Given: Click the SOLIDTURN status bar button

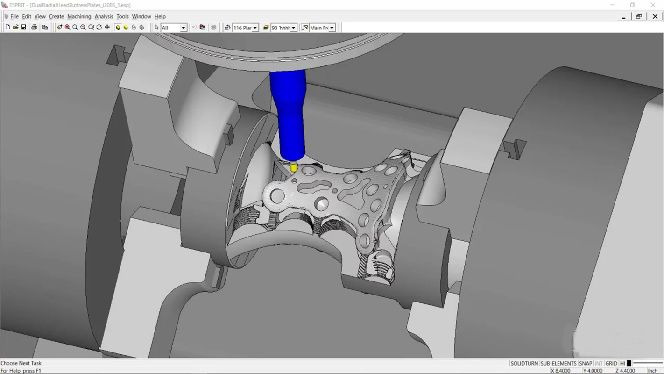Looking at the screenshot, I should (524, 363).
